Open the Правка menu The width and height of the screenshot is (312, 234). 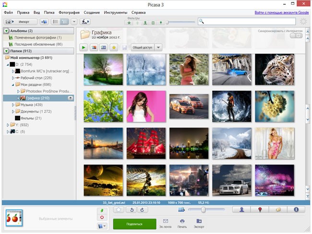(x=23, y=12)
